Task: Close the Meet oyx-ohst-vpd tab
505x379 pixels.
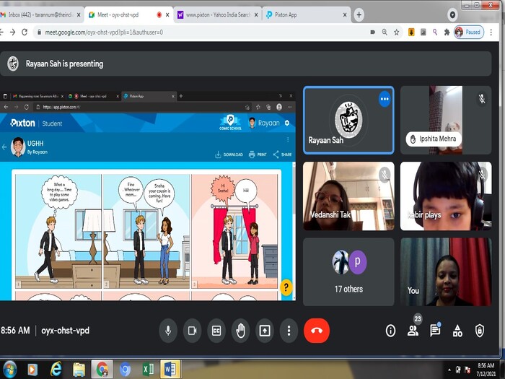Action: [x=167, y=15]
